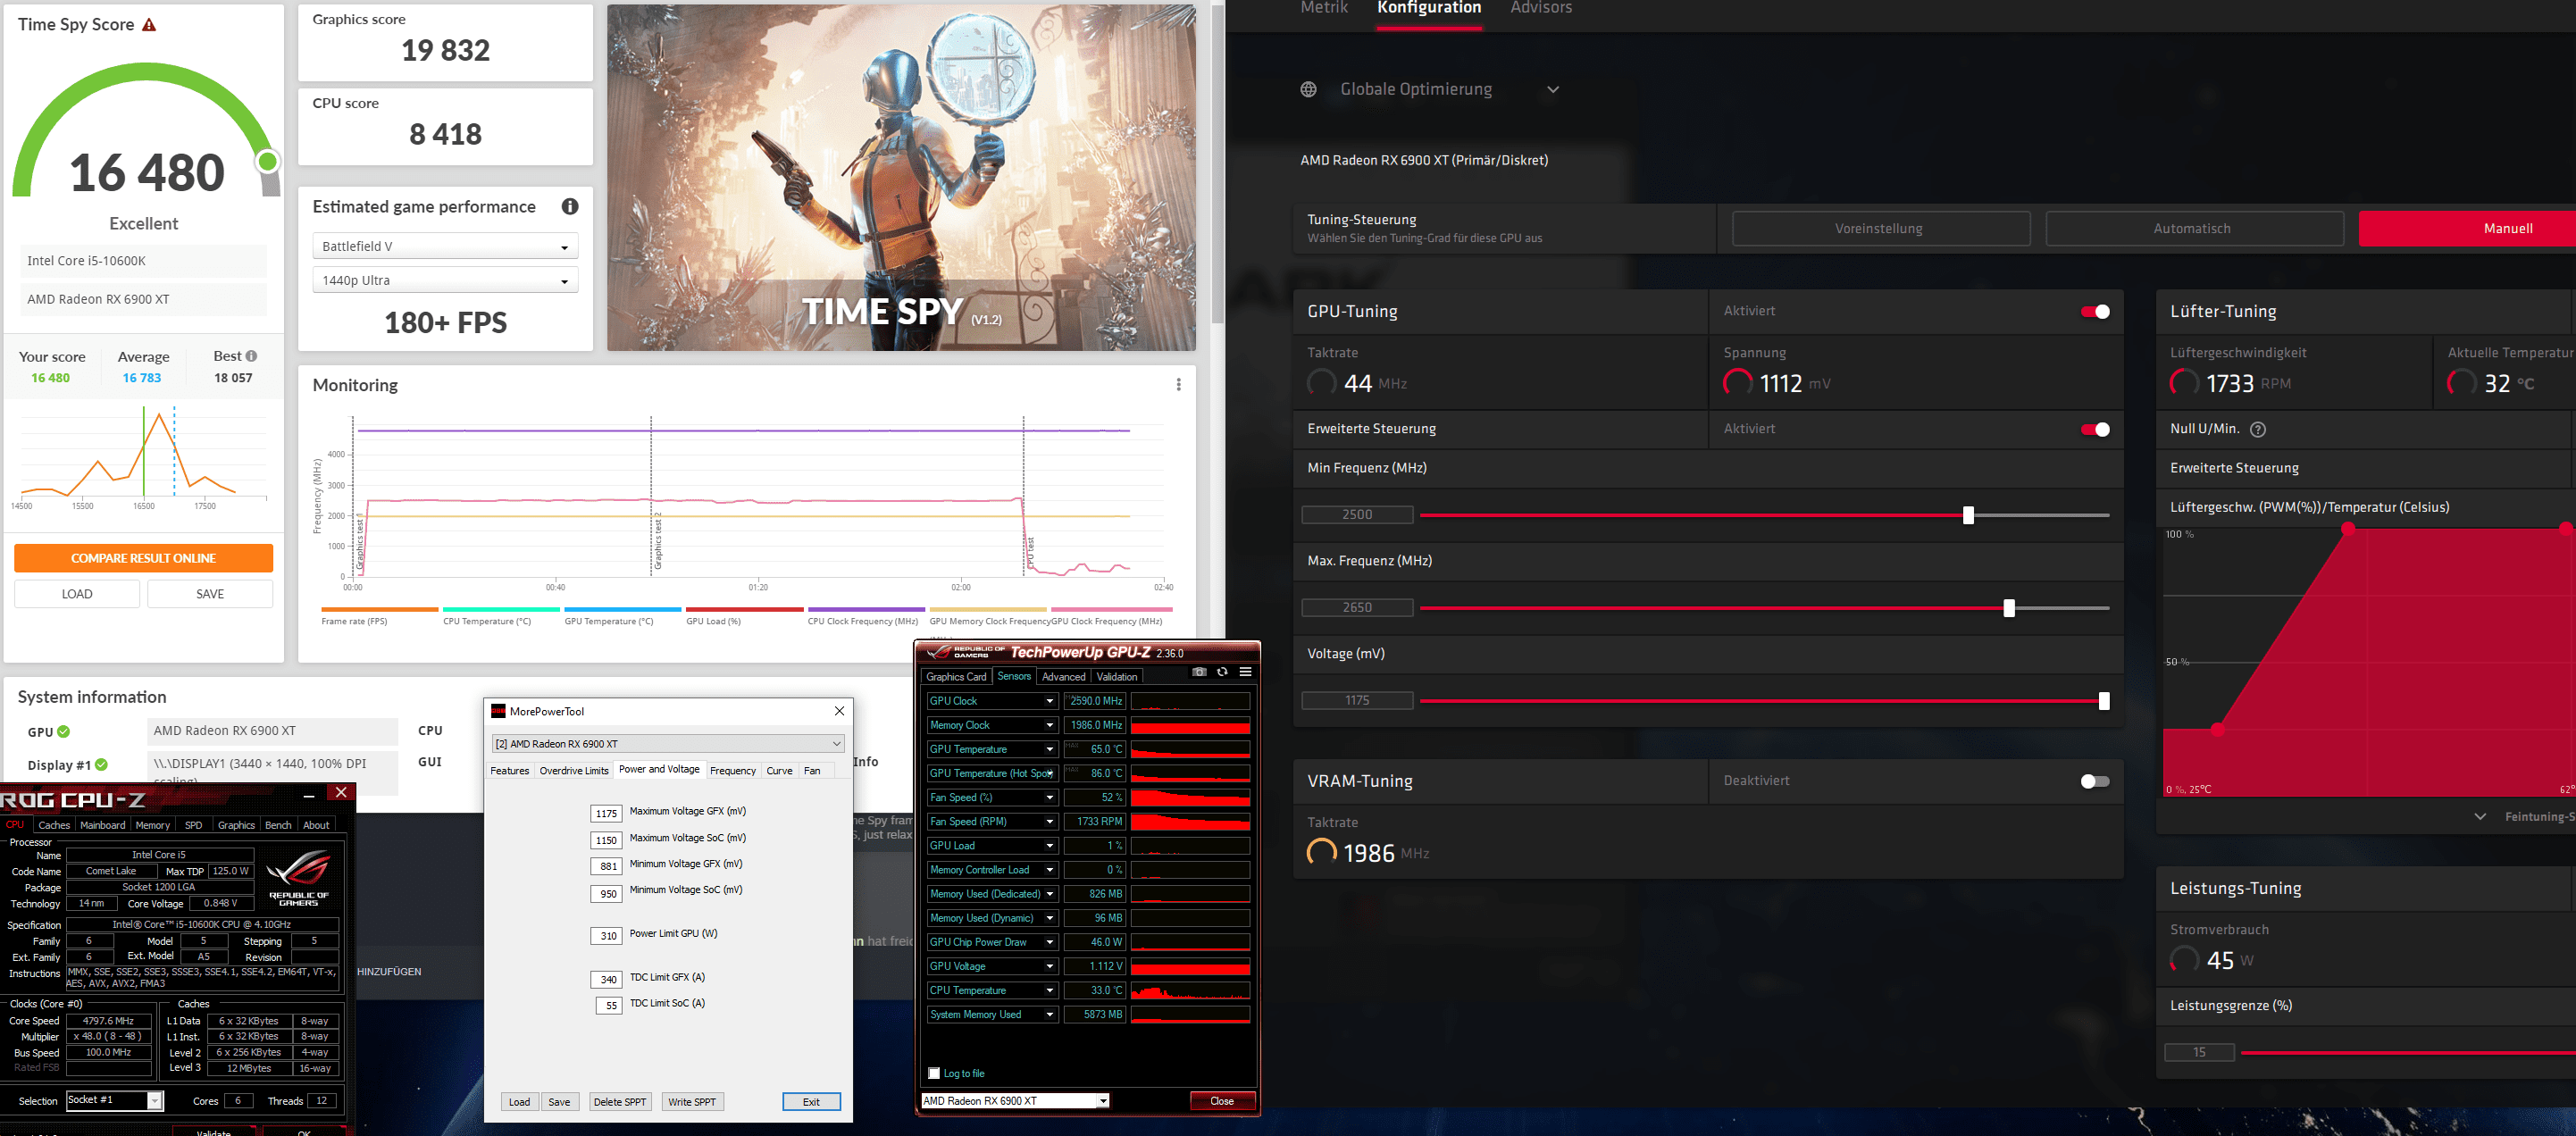Select the Voreinstellung tuning mode
2576x1136 pixels.
point(1880,229)
